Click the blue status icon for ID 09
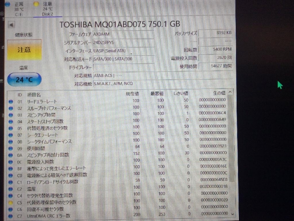The height and width of the screenshot is (221, 294). [x=11, y=149]
